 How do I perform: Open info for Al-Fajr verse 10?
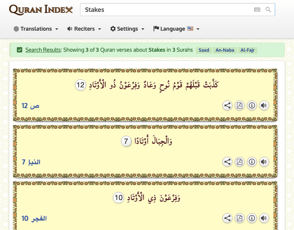point(252,219)
